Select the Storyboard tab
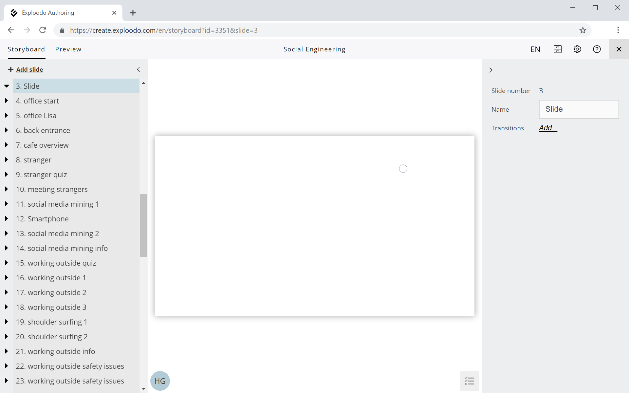 (x=26, y=49)
